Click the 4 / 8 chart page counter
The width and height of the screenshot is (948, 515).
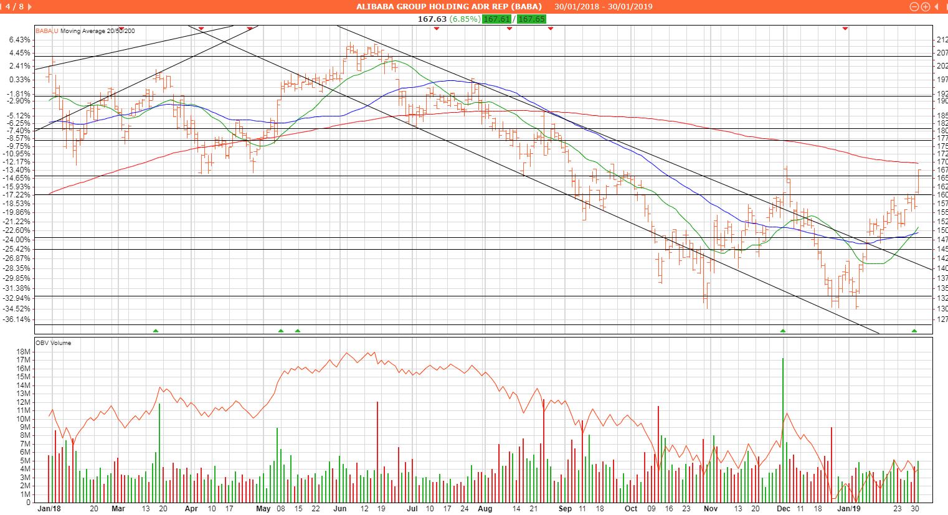(13, 7)
